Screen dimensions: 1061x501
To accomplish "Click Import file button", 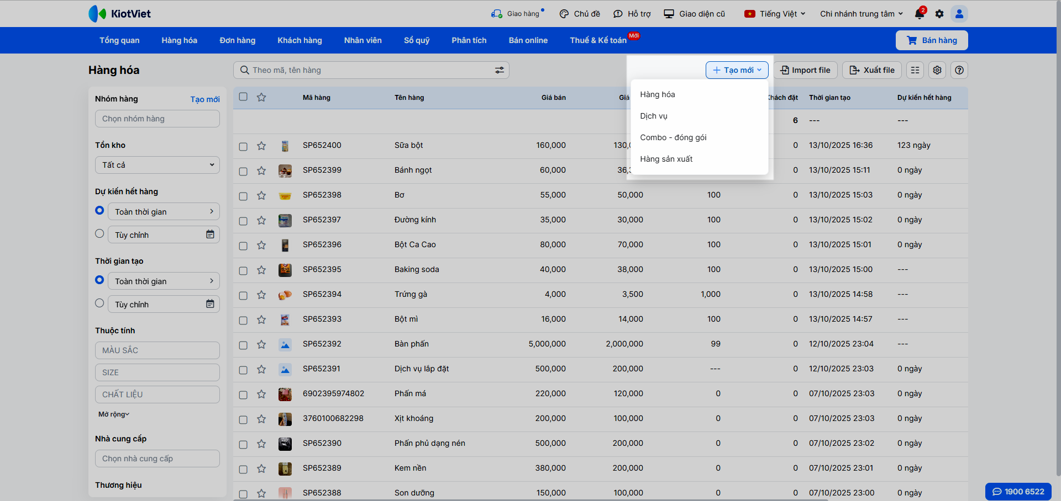I will [x=806, y=70].
